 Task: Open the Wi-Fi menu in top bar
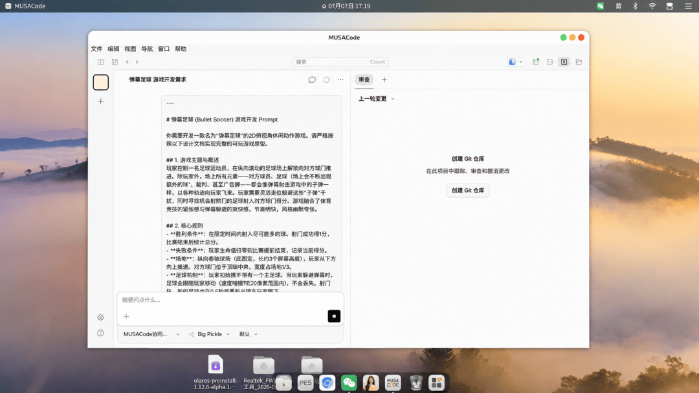pos(652,6)
